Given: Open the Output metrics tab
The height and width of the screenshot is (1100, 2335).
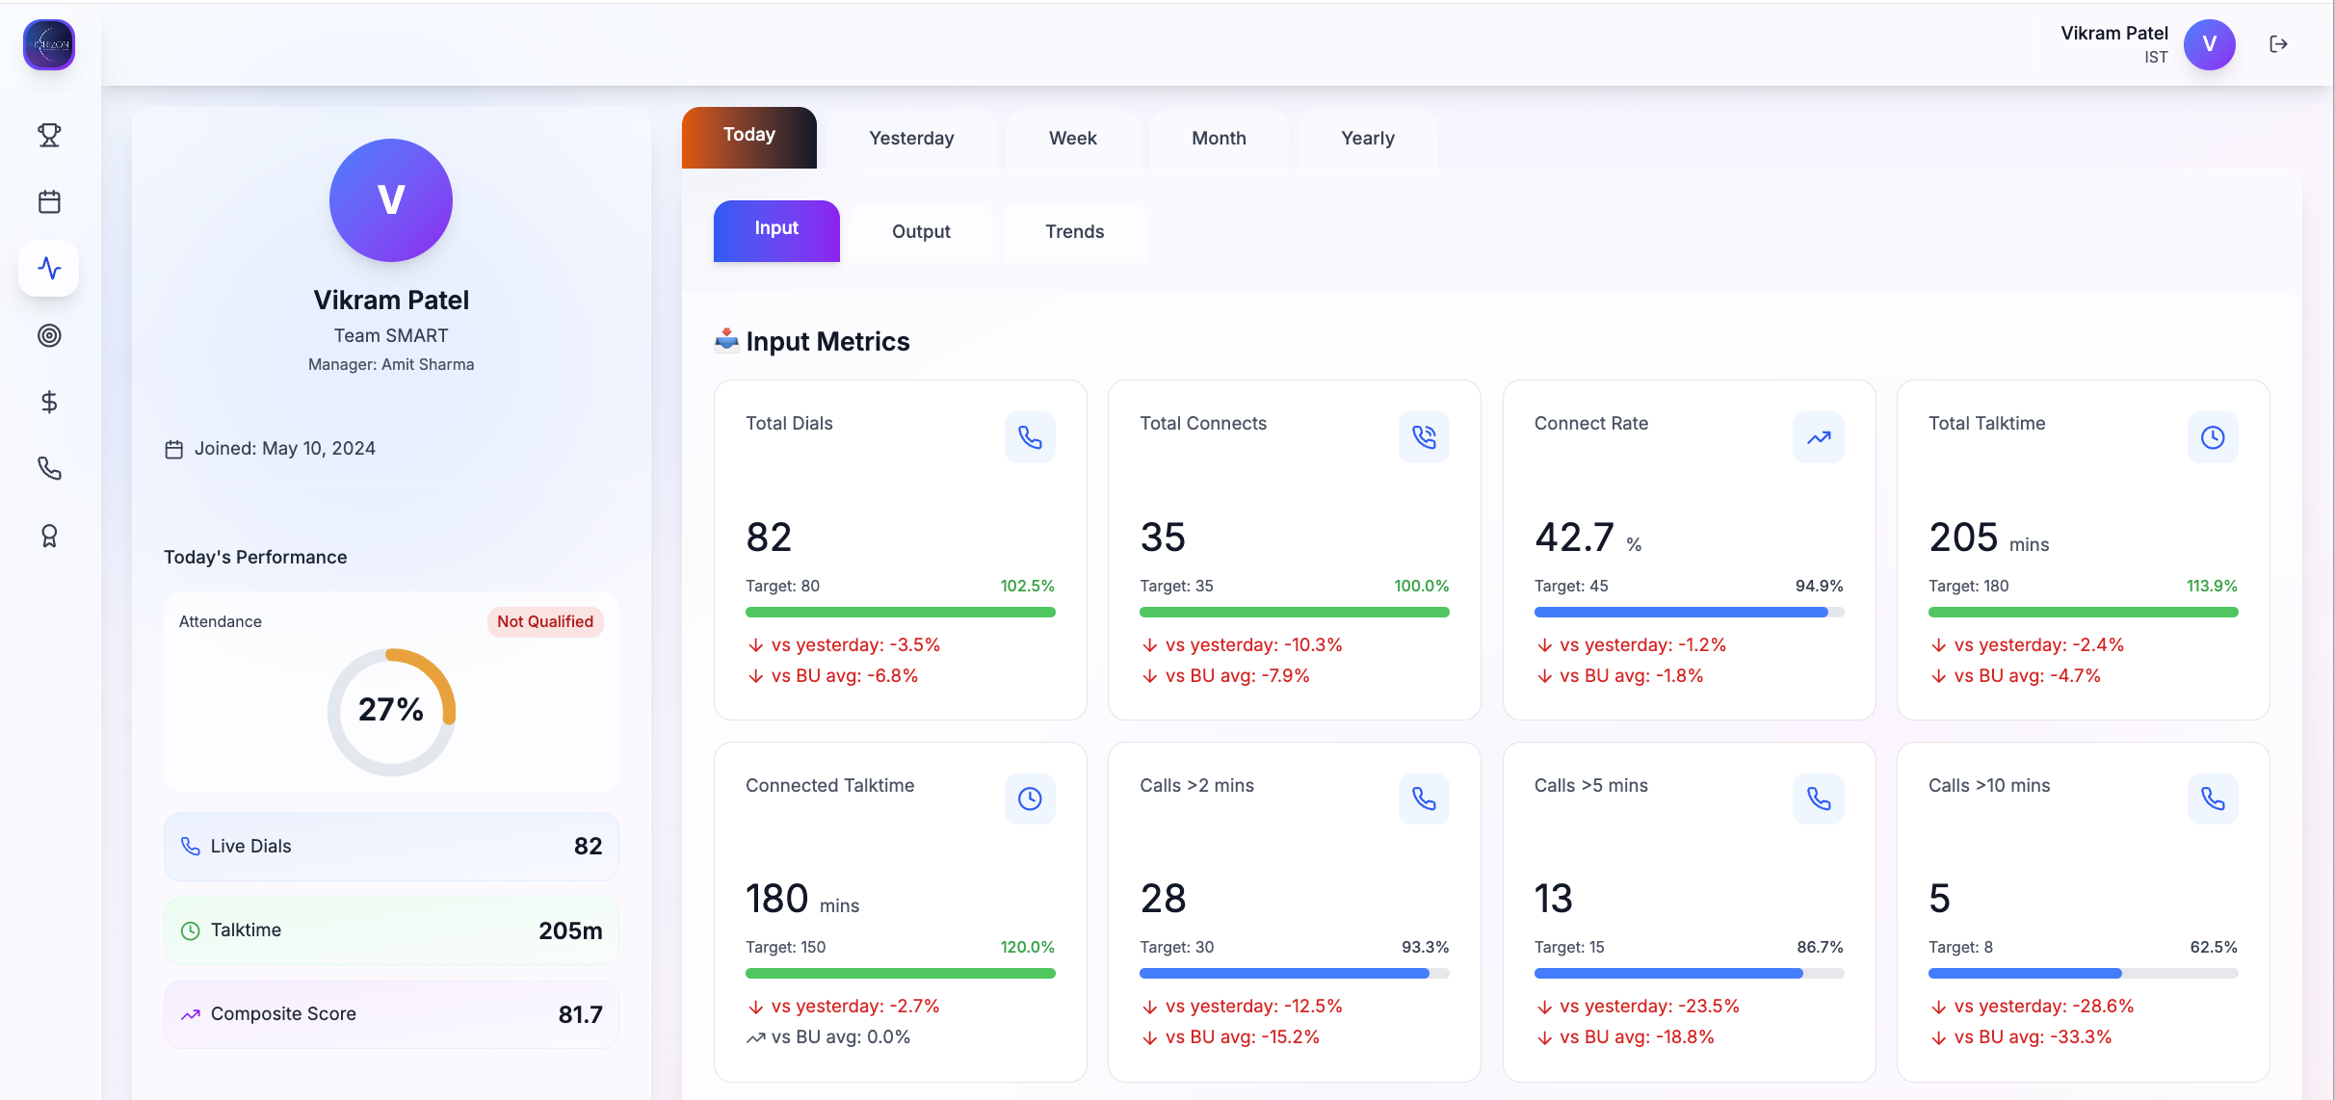Looking at the screenshot, I should (x=921, y=231).
